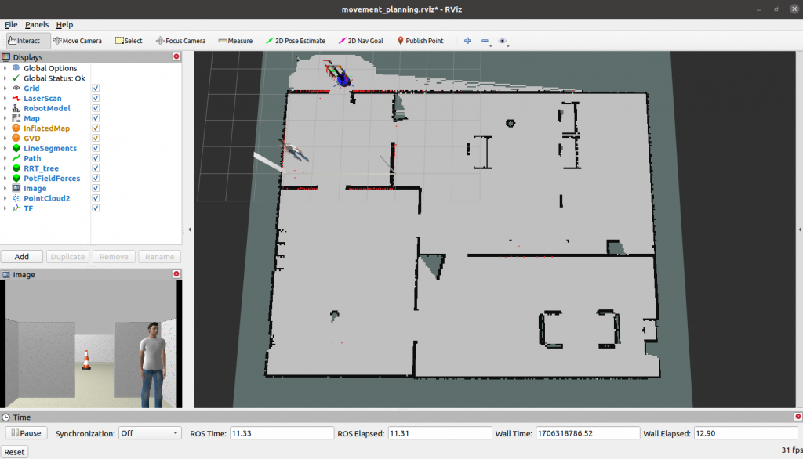Click the Wall Time field
Screen dimensions: 803x459
point(587,433)
